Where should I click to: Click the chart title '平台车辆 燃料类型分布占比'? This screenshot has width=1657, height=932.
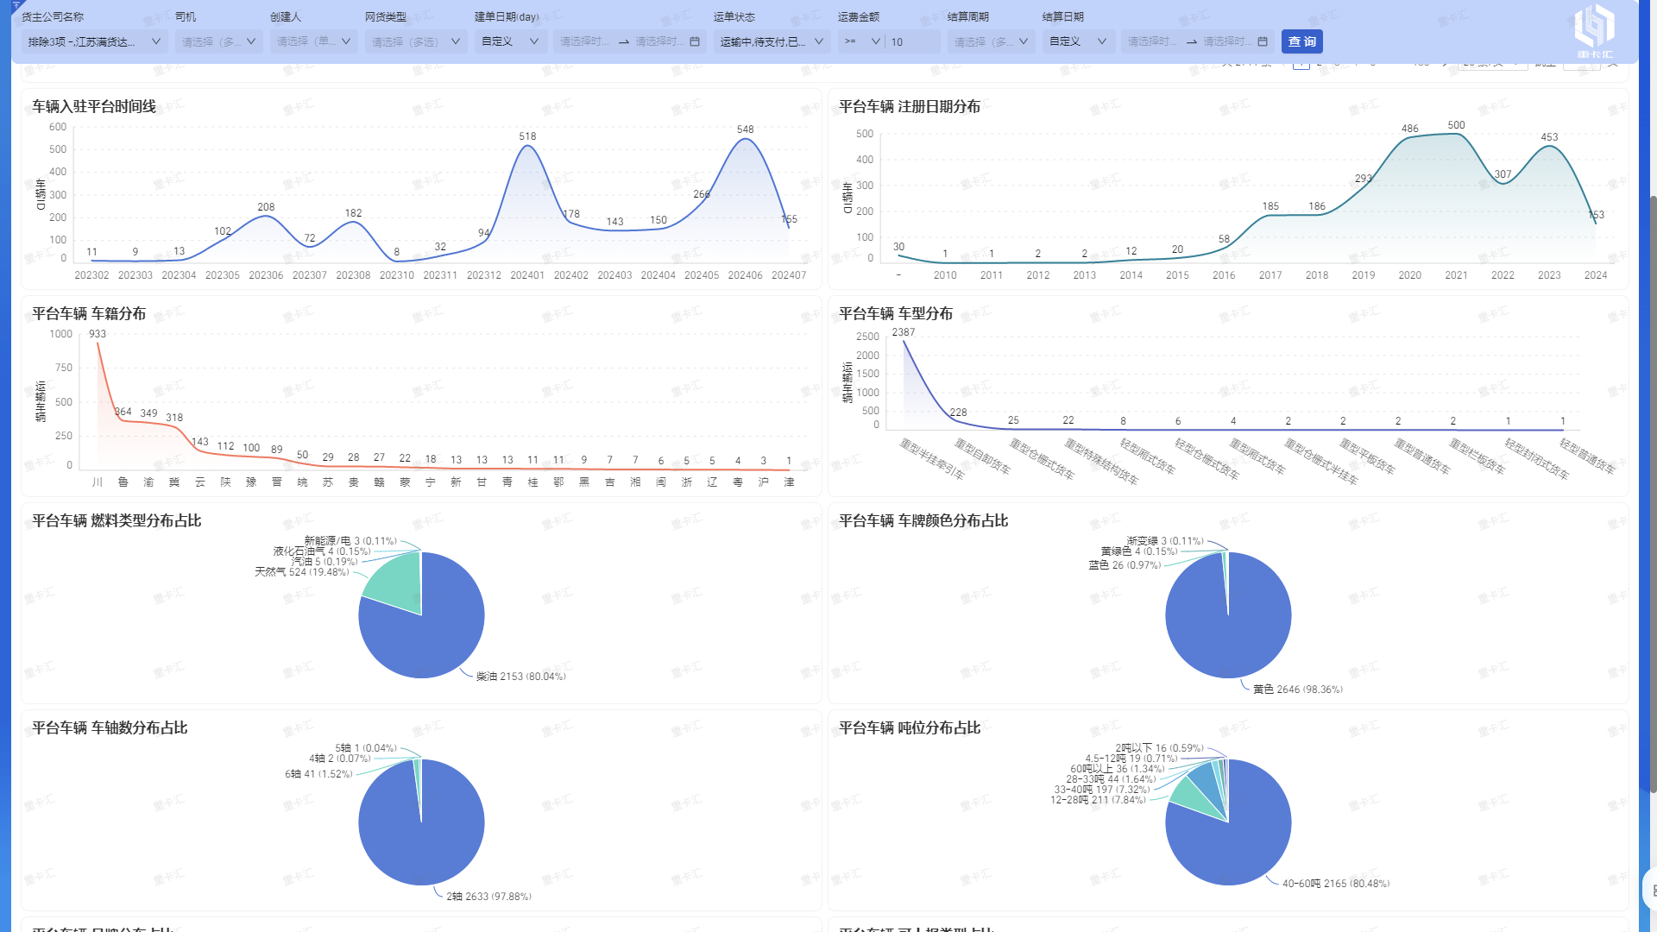pos(117,520)
